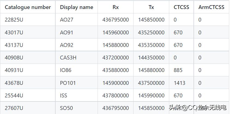
Task: Click the Tx column header
Action: tap(151, 7)
